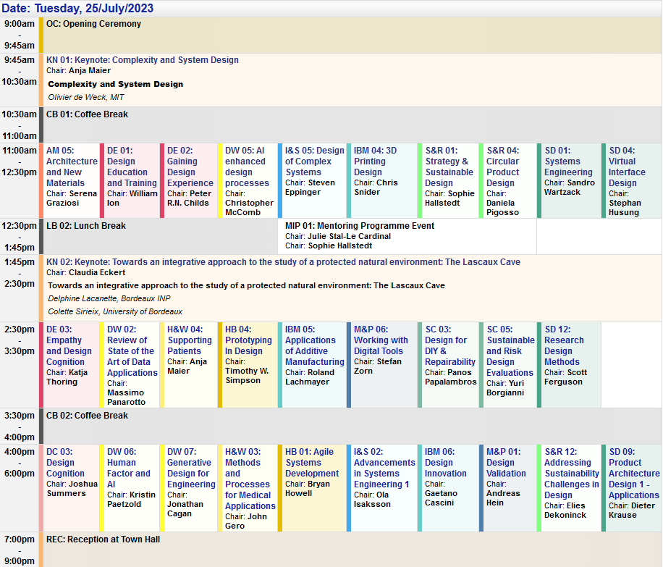Click chair name Gaetano Cascini
Viewport: 663px width, 567px height.
(441, 498)
